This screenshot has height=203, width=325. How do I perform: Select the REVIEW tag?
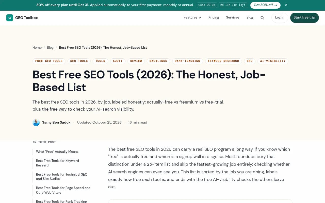tap(136, 61)
